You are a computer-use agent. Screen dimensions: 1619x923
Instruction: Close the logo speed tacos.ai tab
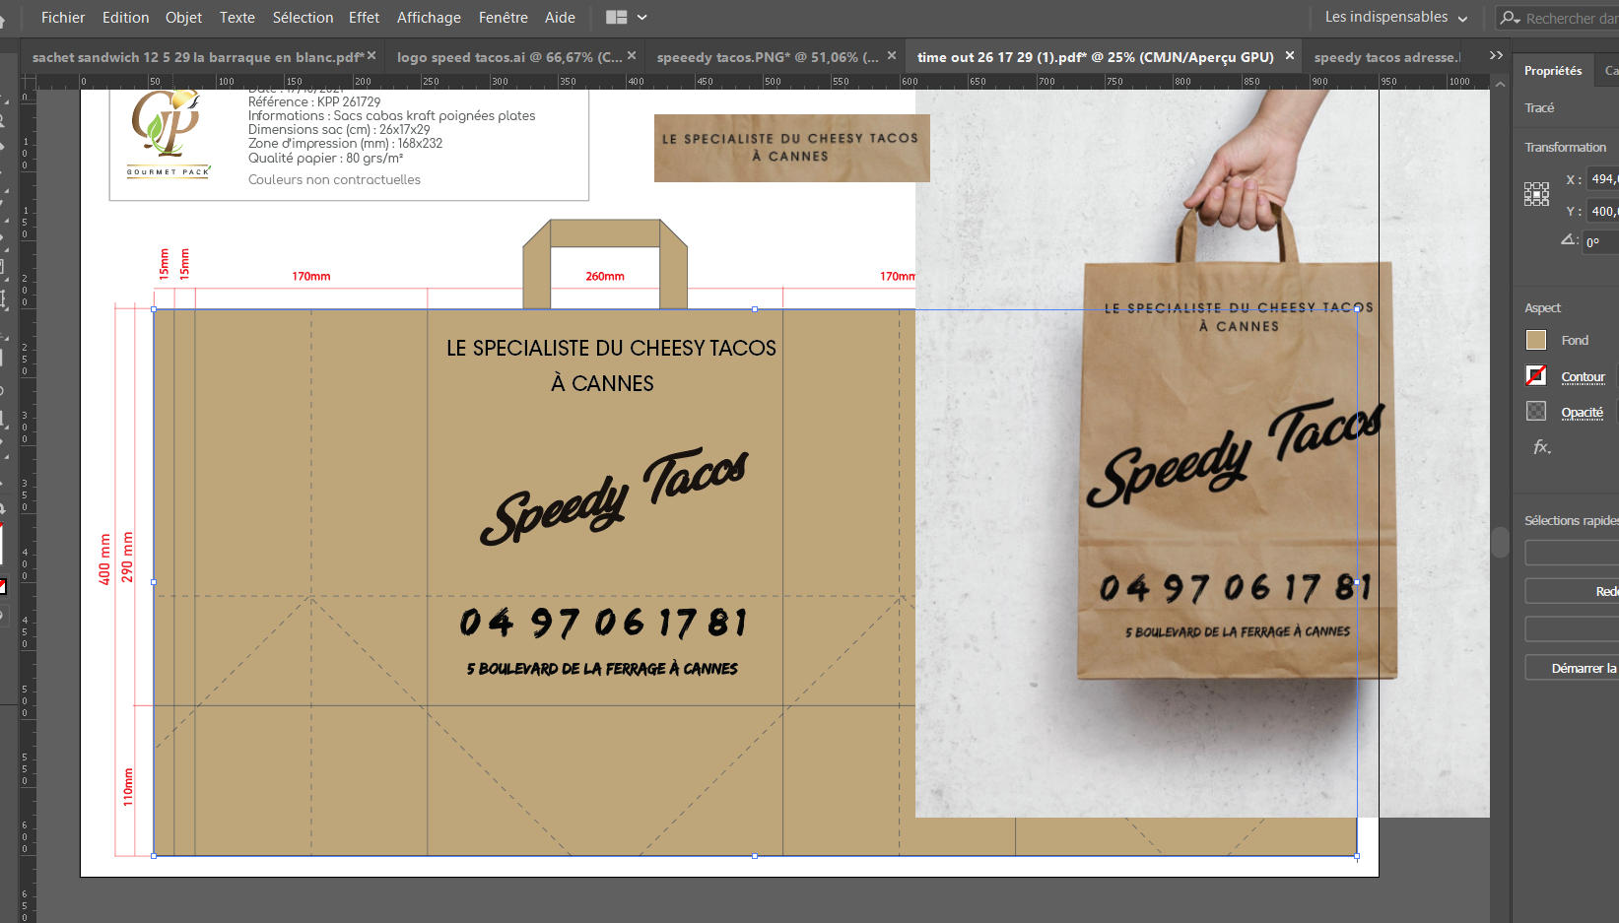[632, 56]
